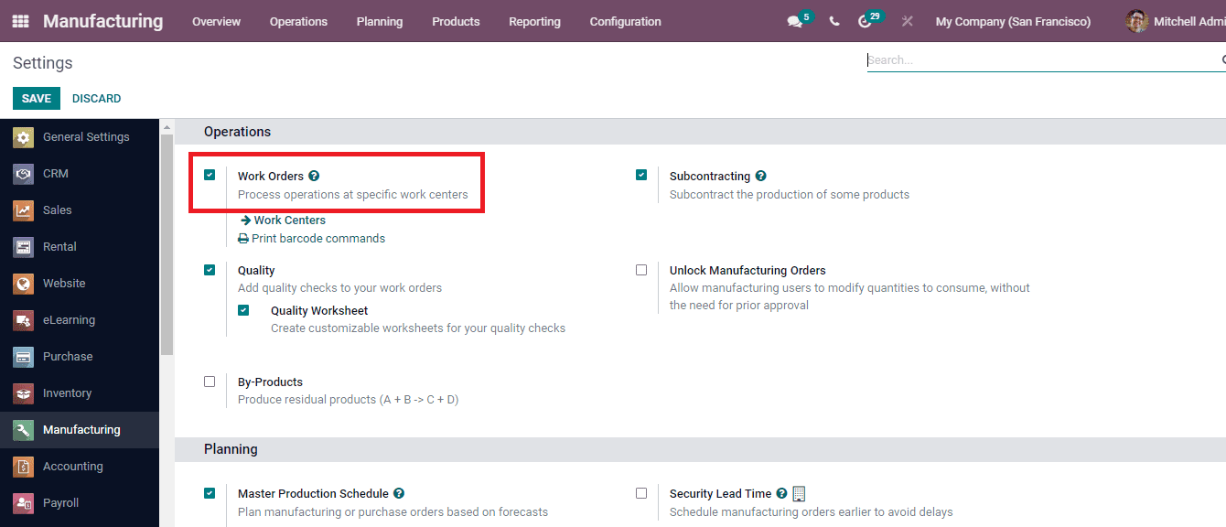Viewport: 1226px width, 527px height.
Task: Click the calculator icon next to Security Lead Time
Action: (798, 493)
